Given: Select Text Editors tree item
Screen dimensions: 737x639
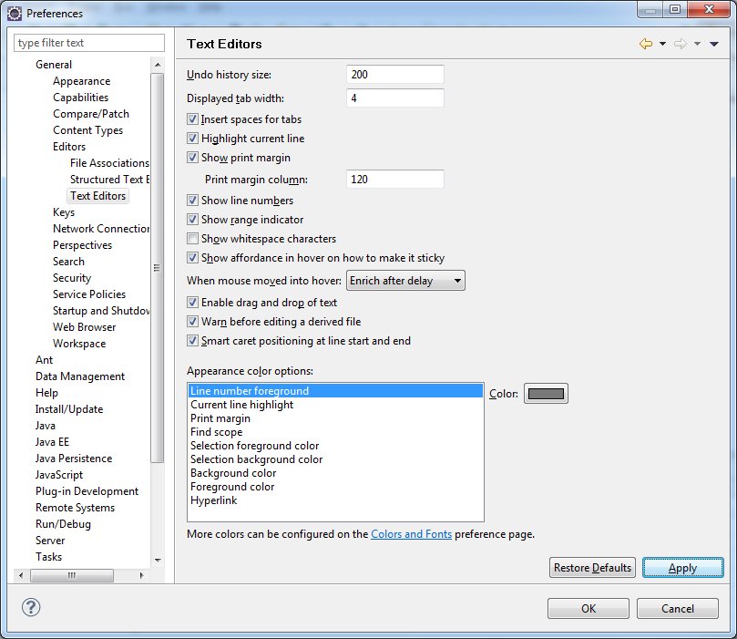Looking at the screenshot, I should coord(98,196).
